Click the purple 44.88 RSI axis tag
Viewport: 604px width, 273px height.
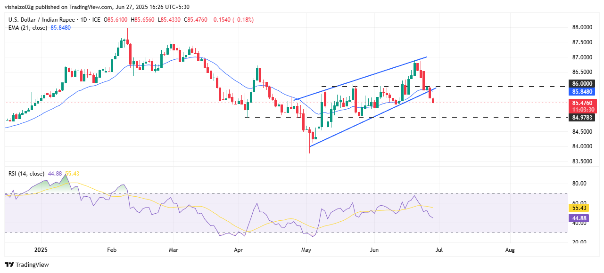point(579,218)
